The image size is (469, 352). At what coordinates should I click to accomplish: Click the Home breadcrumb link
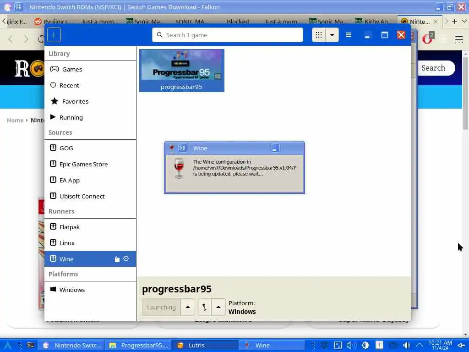click(x=15, y=121)
